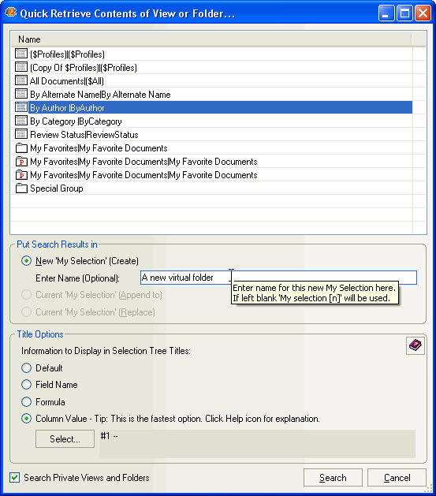
Task: Click the Enter Name (Optional) text field
Action: tap(278, 278)
